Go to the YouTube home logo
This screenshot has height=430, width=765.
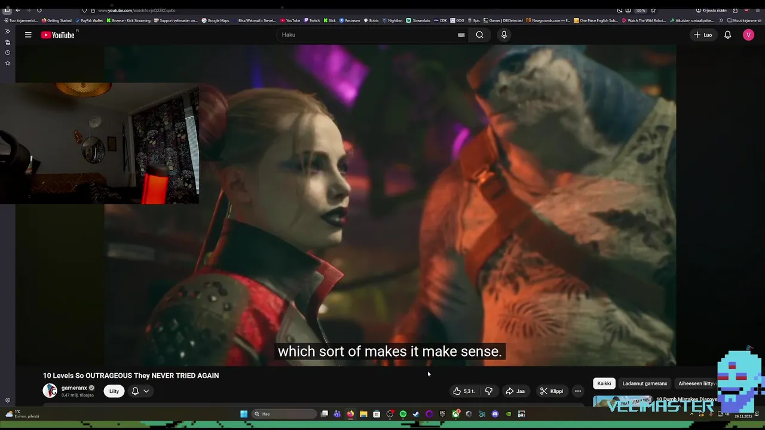click(57, 35)
